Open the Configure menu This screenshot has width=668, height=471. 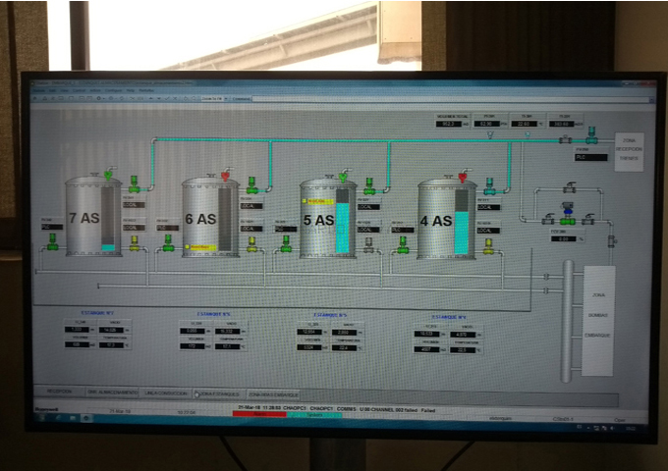pyautogui.click(x=109, y=90)
